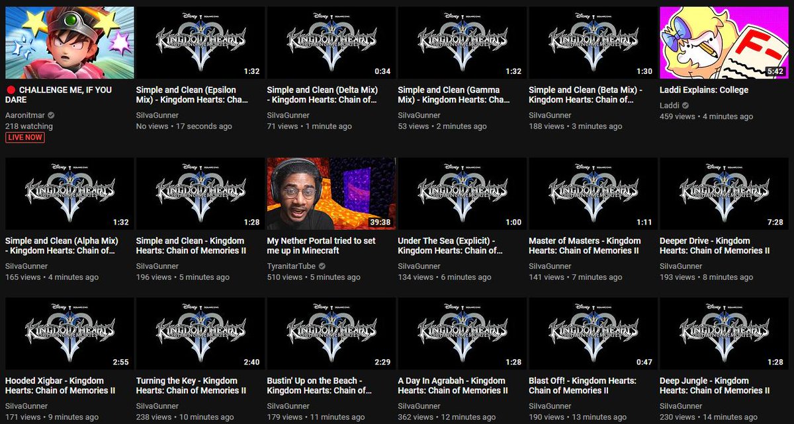Click Deeper Drive video title
The width and height of the screenshot is (794, 424).
pos(715,246)
